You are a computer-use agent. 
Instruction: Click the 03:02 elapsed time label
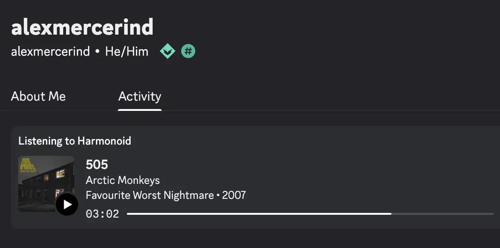[x=103, y=214]
